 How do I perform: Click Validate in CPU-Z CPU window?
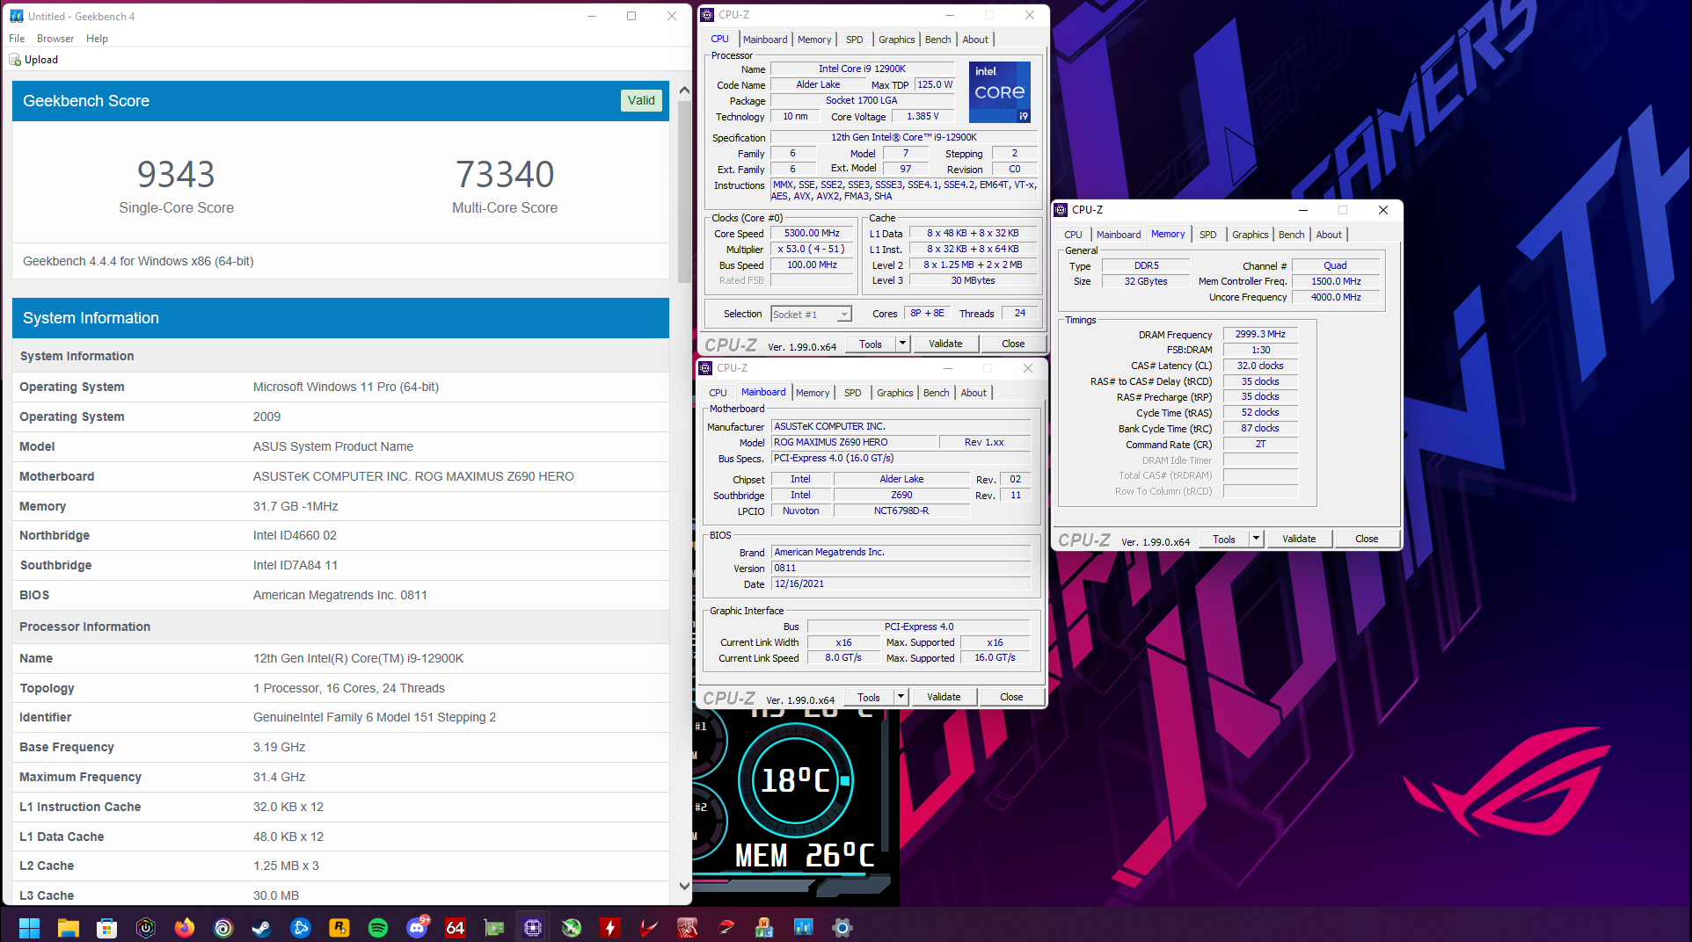tap(945, 344)
